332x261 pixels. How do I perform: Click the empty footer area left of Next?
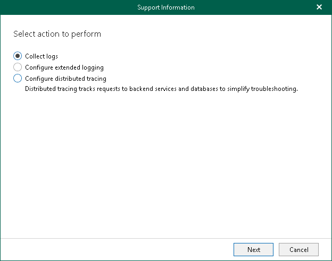point(117,250)
